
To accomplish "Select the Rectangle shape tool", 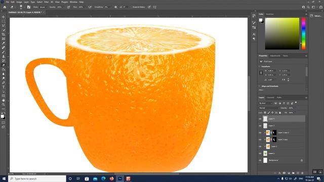I will 4,96.
